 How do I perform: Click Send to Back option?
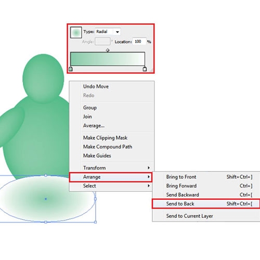(206, 204)
